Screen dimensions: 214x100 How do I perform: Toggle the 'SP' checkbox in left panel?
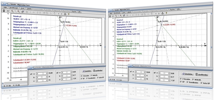(x=81, y=79)
